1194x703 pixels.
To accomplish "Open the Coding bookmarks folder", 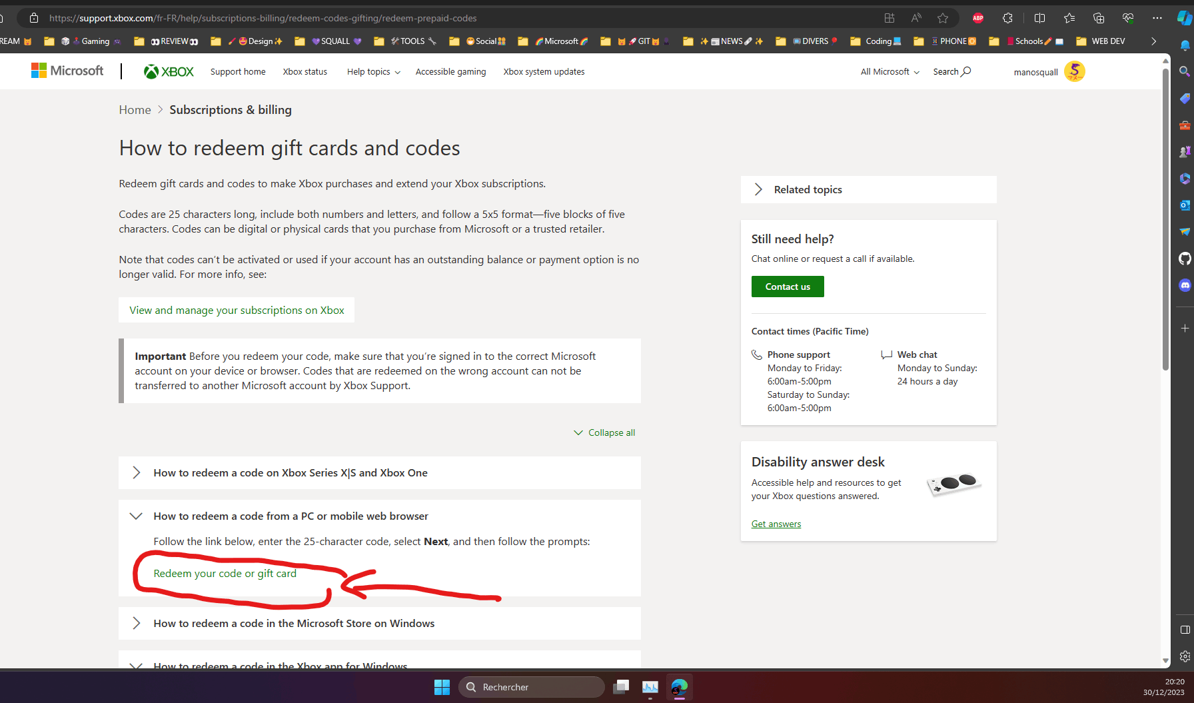I will click(x=876, y=41).
